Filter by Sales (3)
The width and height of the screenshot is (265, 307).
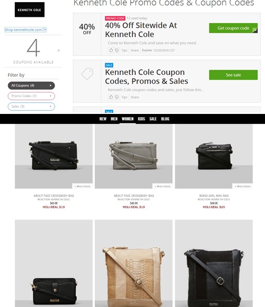click(x=31, y=107)
